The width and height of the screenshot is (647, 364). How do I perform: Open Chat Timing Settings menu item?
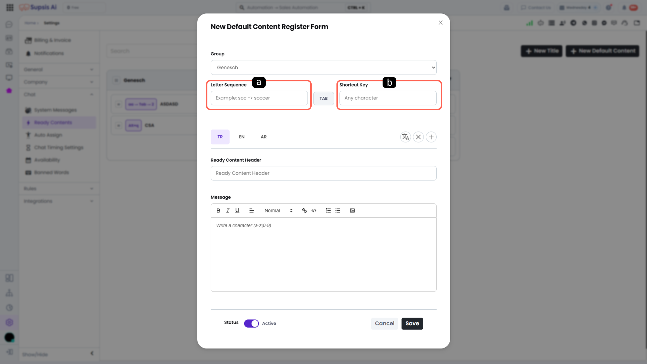[x=59, y=147]
